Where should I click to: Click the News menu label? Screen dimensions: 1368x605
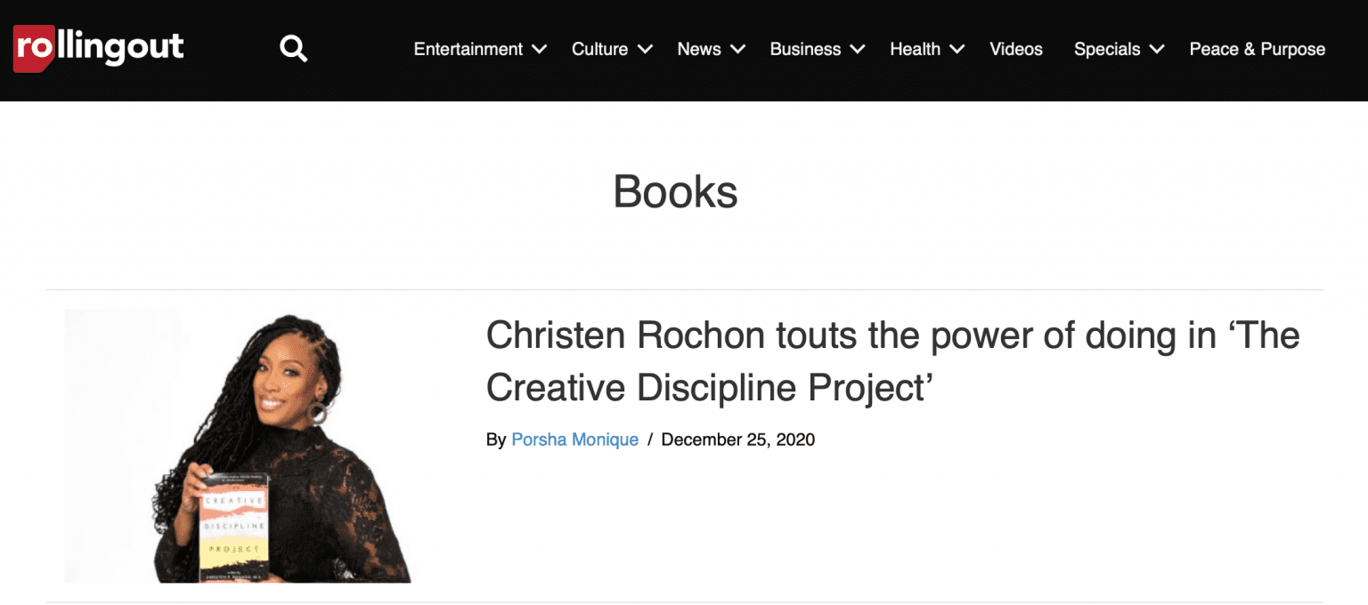[x=698, y=50]
